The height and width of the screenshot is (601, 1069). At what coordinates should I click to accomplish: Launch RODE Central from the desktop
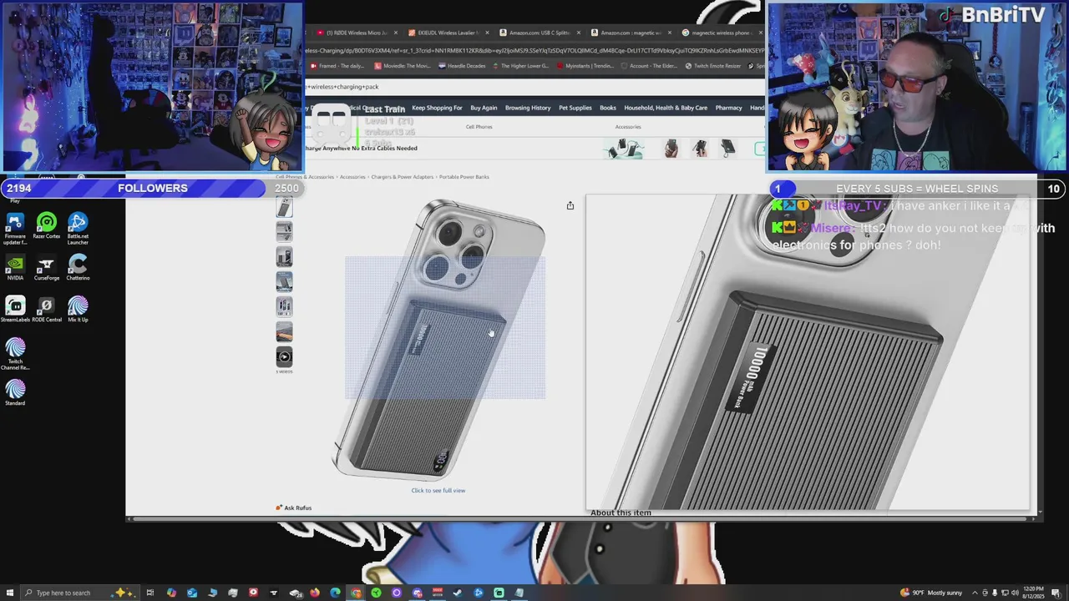coord(47,310)
